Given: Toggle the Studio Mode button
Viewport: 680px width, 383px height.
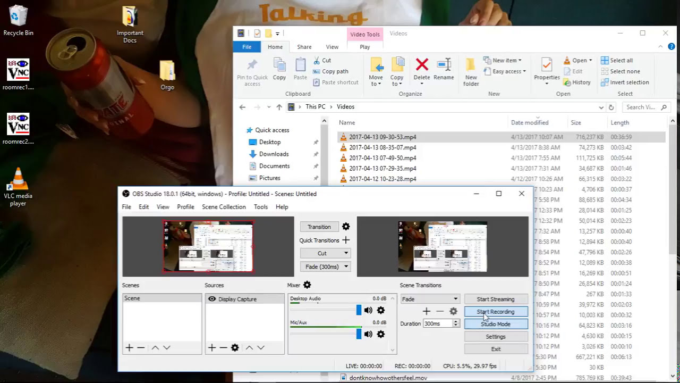Looking at the screenshot, I should click(x=496, y=324).
